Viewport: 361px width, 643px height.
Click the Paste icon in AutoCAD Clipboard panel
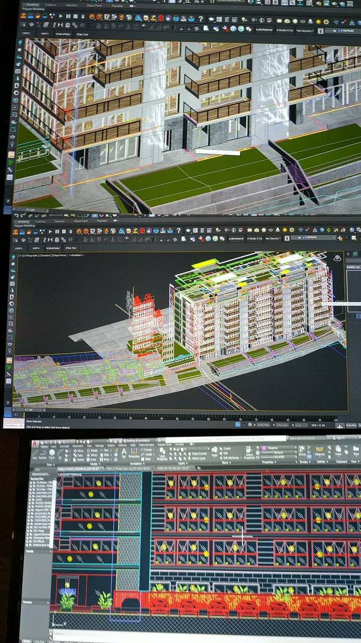[338, 450]
